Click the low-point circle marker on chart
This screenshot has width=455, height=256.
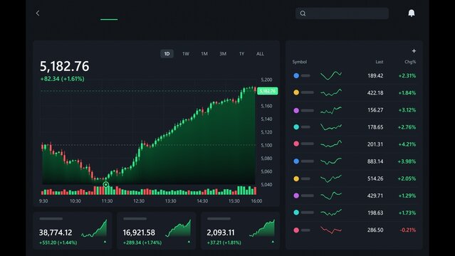tap(106, 184)
